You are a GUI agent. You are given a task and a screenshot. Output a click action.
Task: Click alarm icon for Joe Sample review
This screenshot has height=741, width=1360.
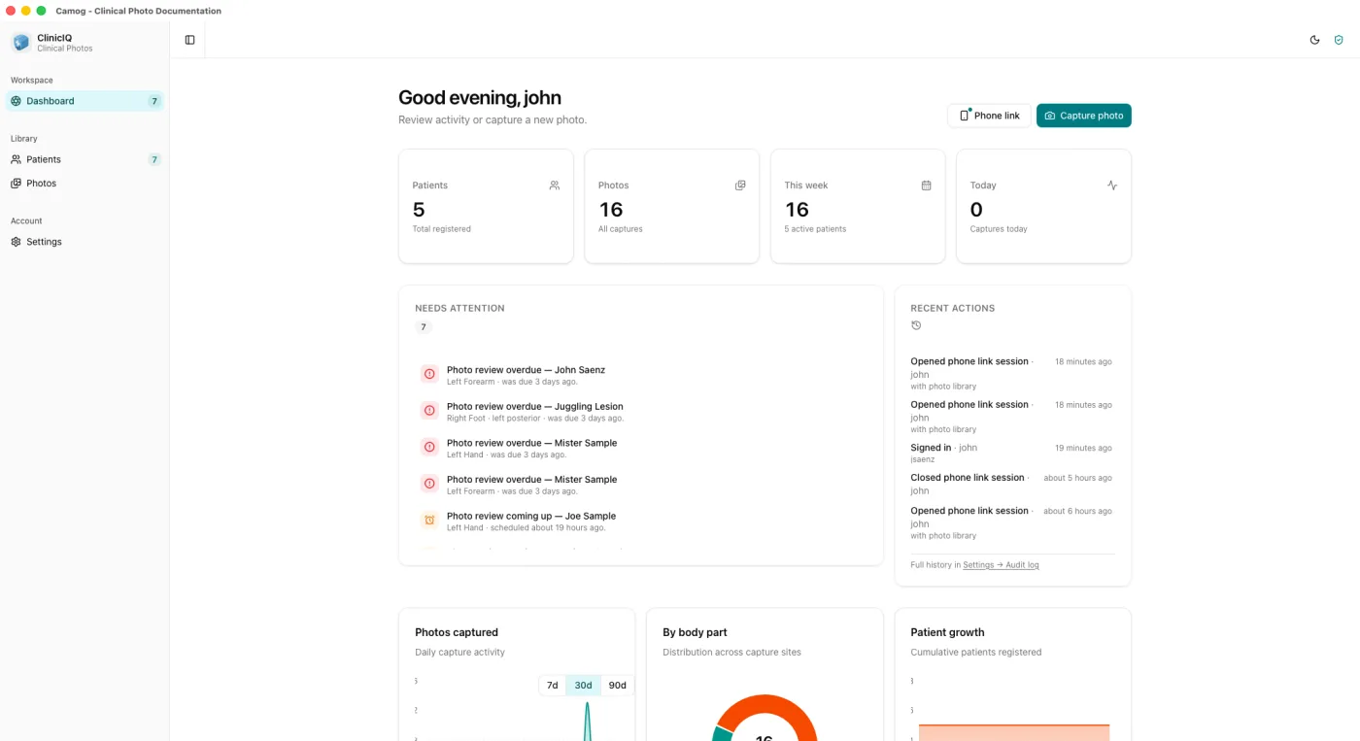tap(429, 521)
